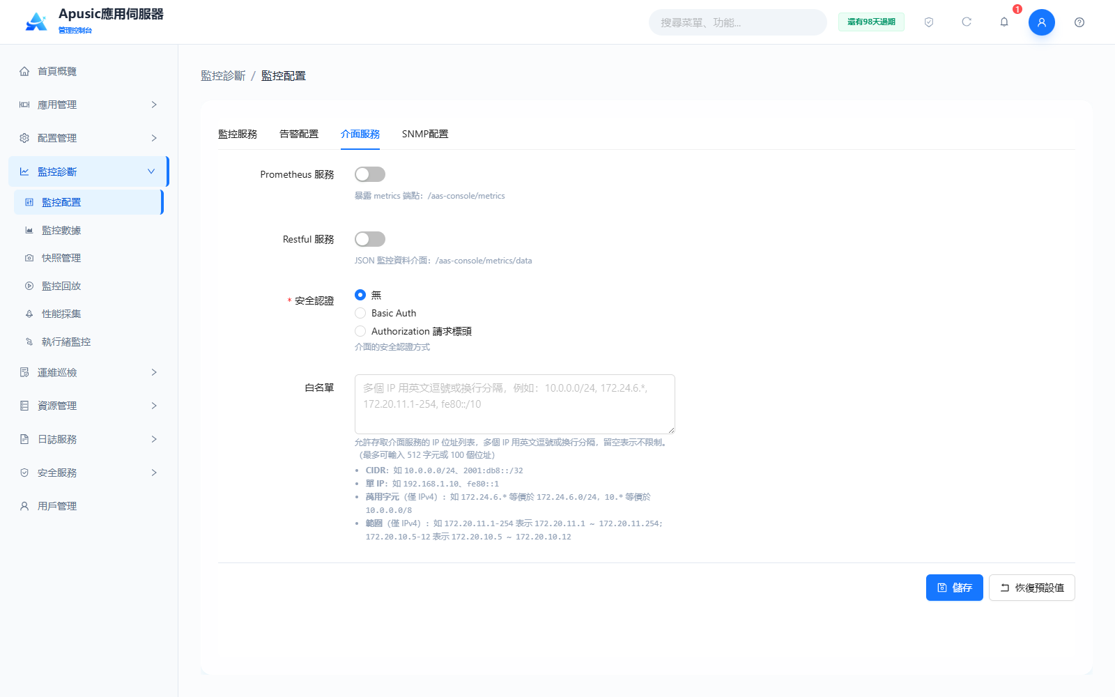Click the 儲存 save button
This screenshot has height=697, width=1115.
tap(955, 588)
